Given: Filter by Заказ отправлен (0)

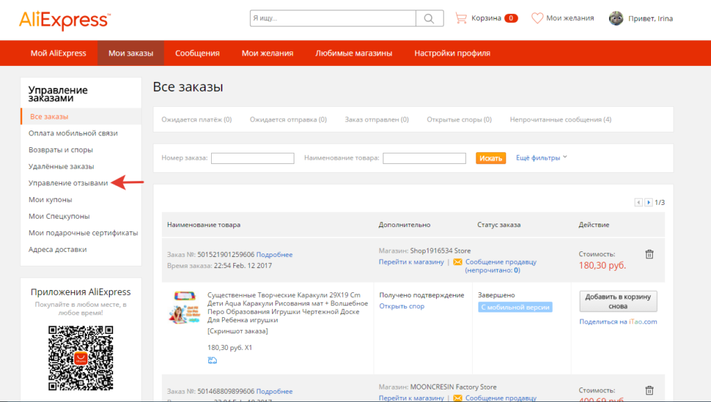Looking at the screenshot, I should click(376, 119).
